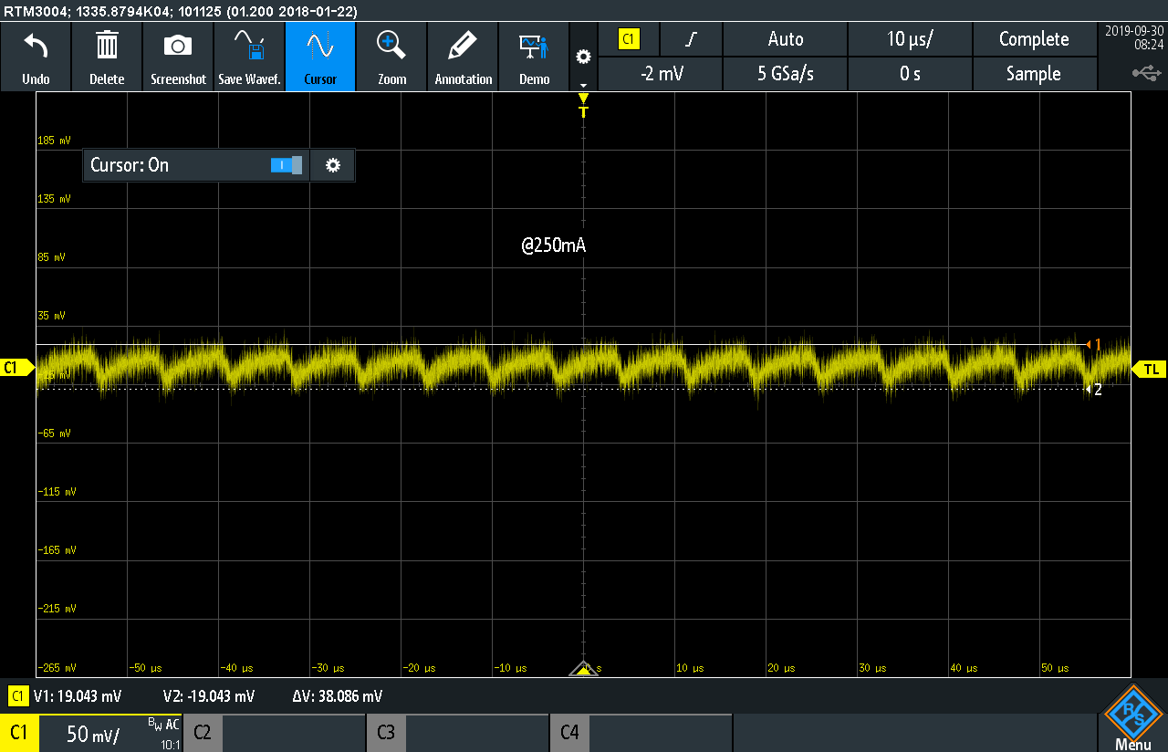Click the C1 badge in cursor results bar
Viewport: 1168px width, 752px height.
[x=17, y=696]
